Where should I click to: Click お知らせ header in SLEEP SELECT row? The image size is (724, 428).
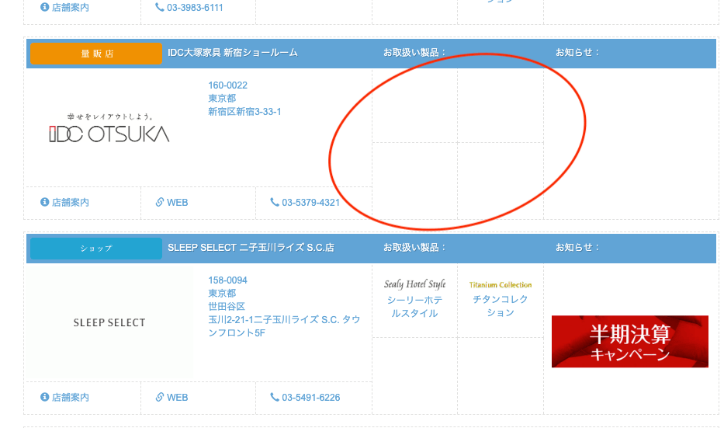point(577,248)
